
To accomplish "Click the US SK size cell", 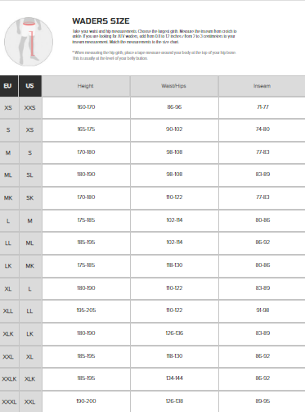I will [30, 198].
